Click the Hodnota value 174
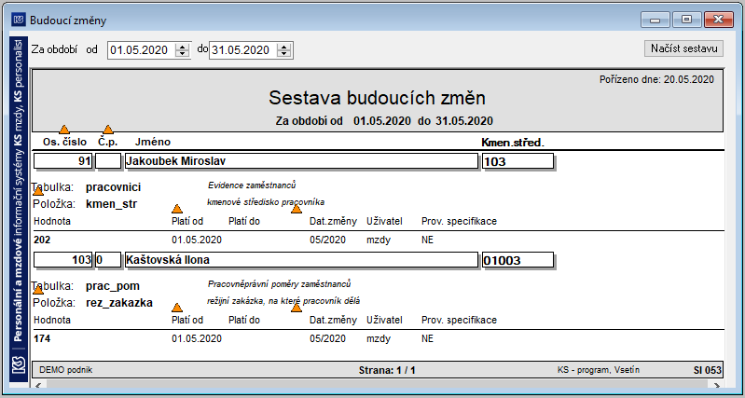This screenshot has height=398, width=745. tap(42, 338)
